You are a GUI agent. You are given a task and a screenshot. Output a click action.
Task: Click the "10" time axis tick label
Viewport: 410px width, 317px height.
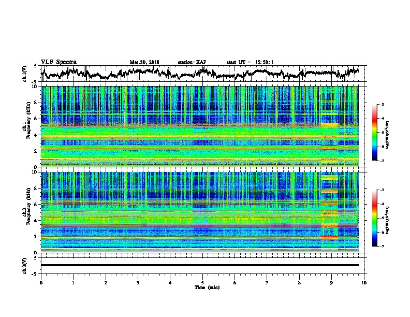364,283
